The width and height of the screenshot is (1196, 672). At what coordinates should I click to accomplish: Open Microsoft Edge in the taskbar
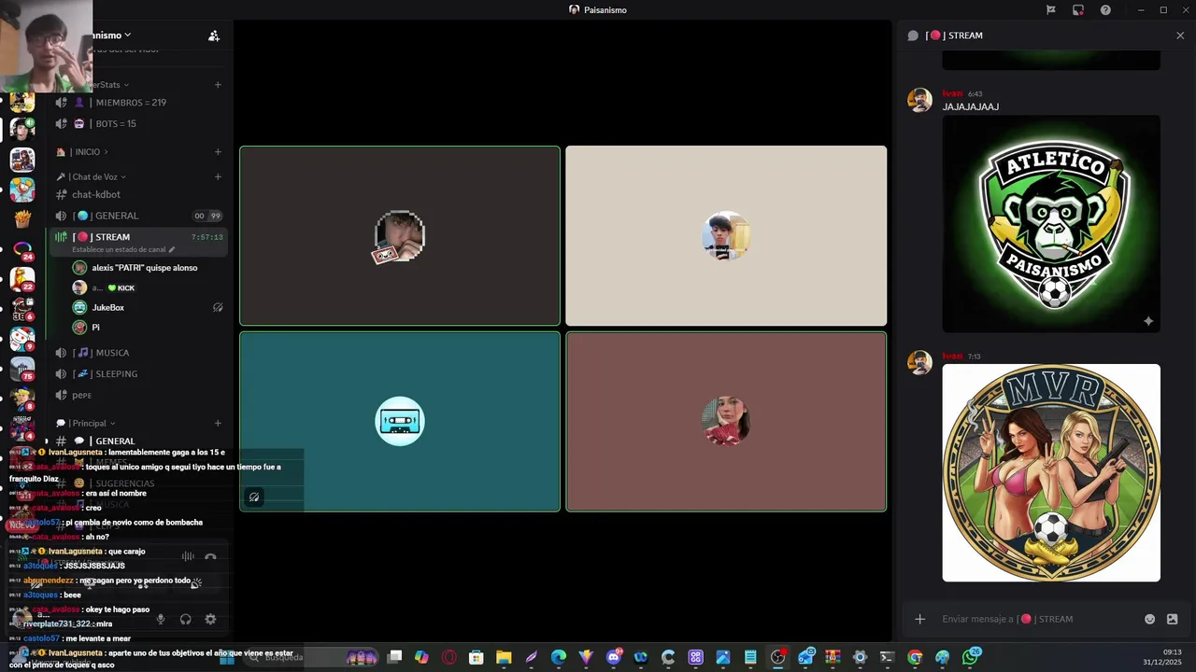(559, 657)
